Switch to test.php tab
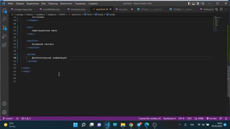The width and height of the screenshot is (230, 129). [x=123, y=9]
